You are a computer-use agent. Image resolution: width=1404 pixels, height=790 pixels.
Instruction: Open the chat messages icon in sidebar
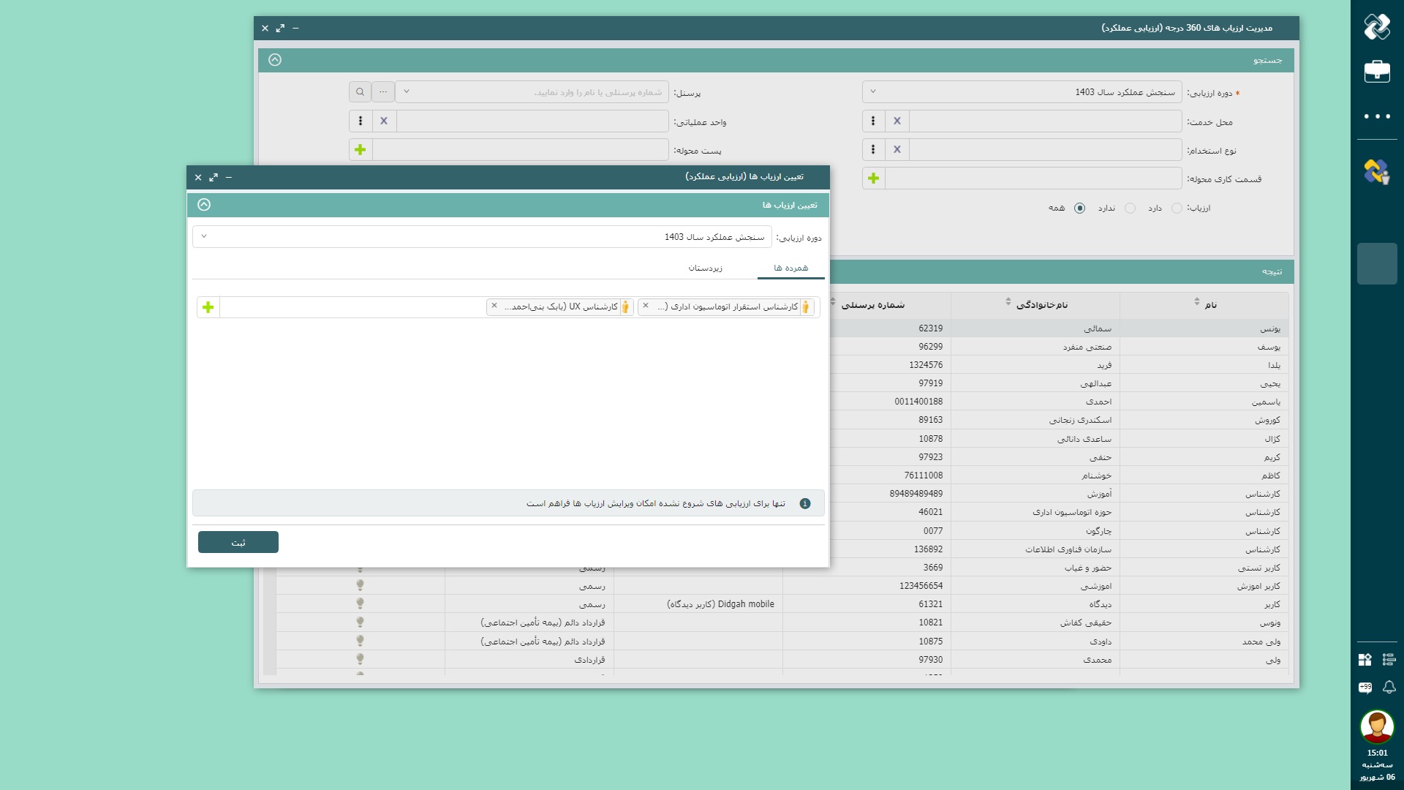[1365, 687]
